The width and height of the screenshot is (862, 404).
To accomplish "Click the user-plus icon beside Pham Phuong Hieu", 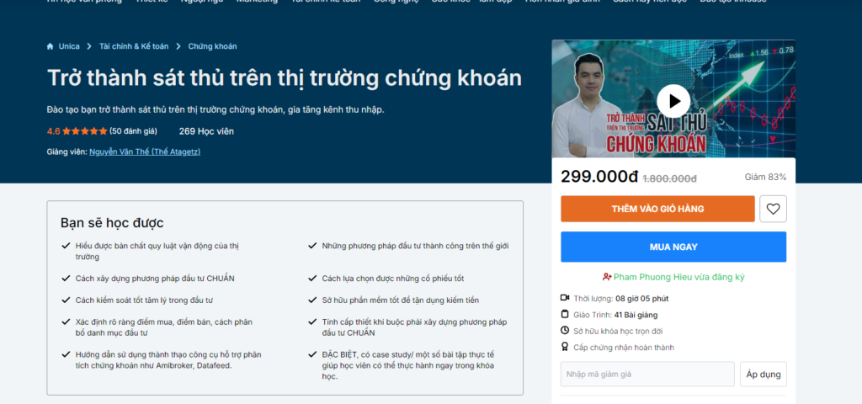I will coord(607,277).
